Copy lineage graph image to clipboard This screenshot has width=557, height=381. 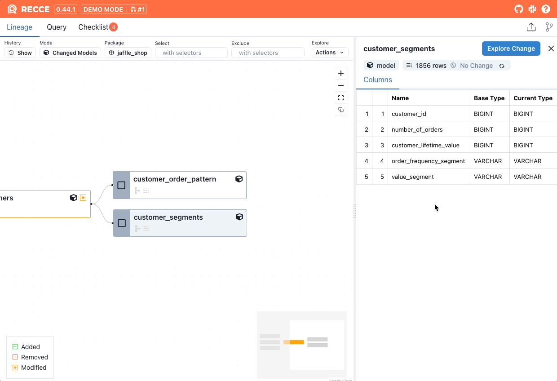[x=341, y=110]
